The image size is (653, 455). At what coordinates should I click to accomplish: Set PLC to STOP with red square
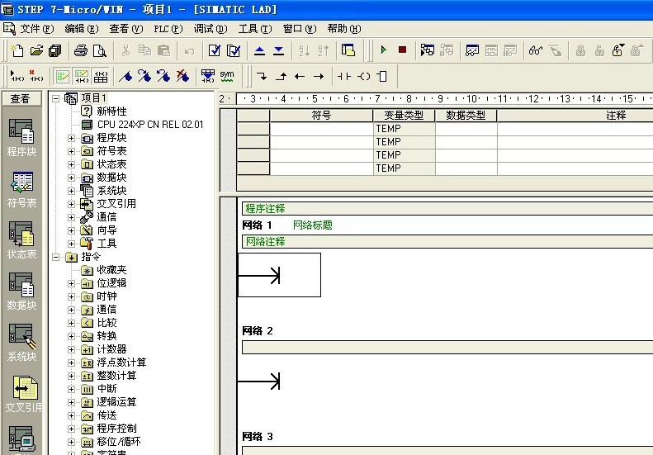point(402,50)
